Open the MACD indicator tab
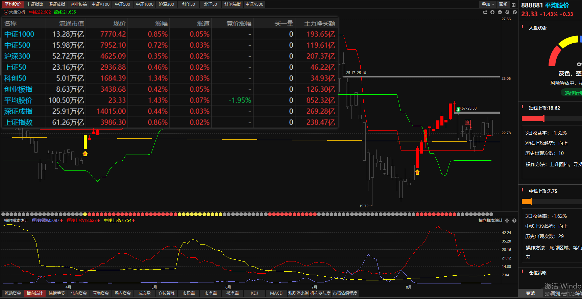Screen dimensions: 582x299 click(276, 293)
